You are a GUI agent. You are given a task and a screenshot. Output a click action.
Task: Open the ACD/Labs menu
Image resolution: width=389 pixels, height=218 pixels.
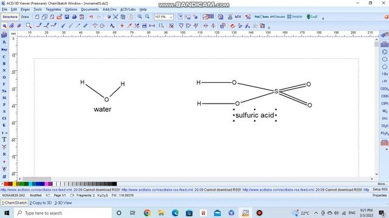pos(128,10)
